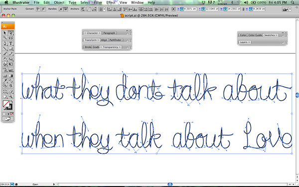Open the Illustrator application menu
The height and width of the screenshot is (187, 299).
point(21,2)
